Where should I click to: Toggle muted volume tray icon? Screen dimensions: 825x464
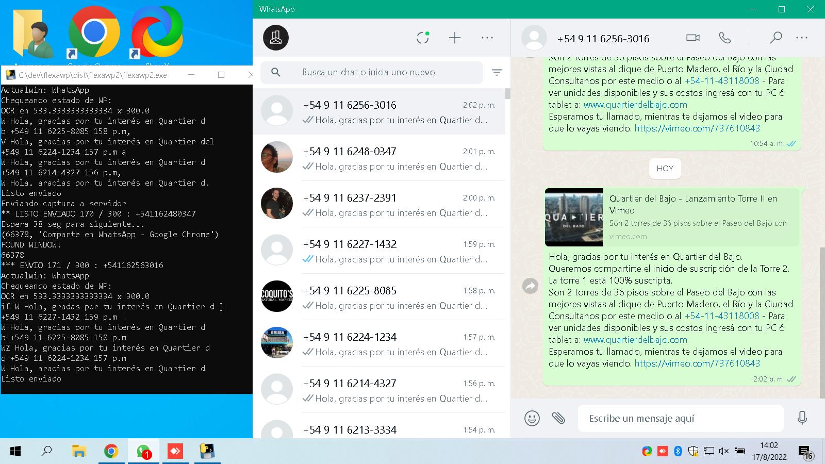(x=723, y=452)
